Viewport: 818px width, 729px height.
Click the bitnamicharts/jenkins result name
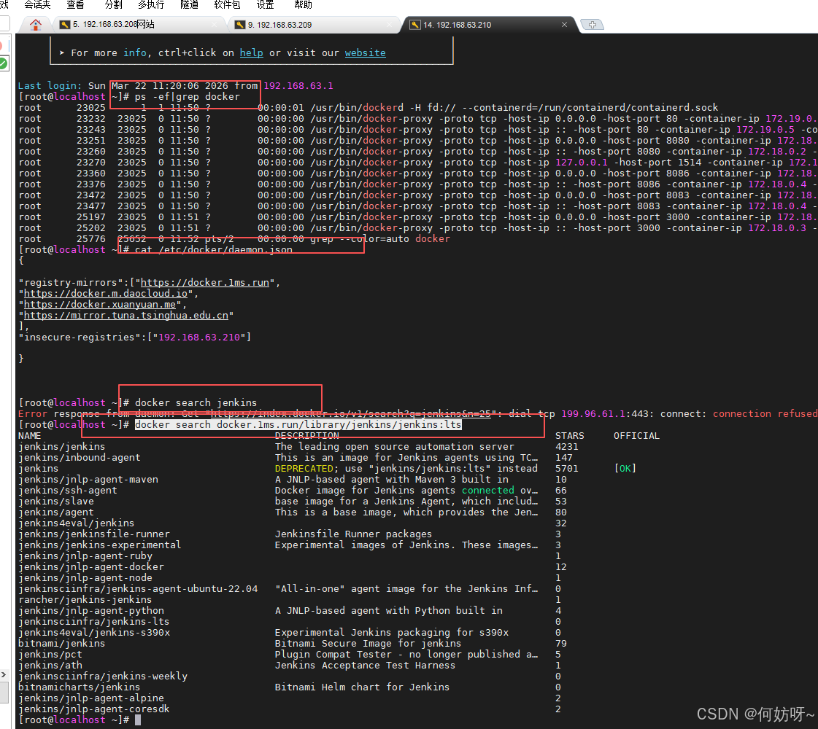tap(80, 687)
